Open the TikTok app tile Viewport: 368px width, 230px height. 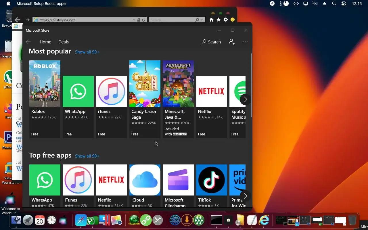click(x=212, y=186)
